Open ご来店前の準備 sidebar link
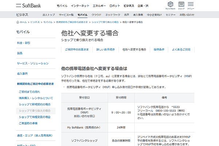This screenshot has height=146, width=219. pos(28,123)
